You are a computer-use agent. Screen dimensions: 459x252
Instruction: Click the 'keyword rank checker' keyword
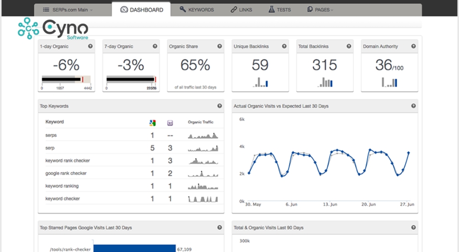tap(67, 161)
